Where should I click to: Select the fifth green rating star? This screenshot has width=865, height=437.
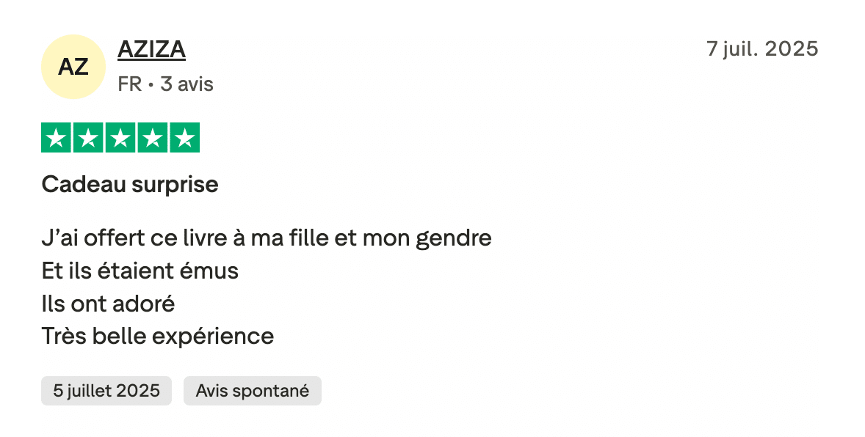185,138
